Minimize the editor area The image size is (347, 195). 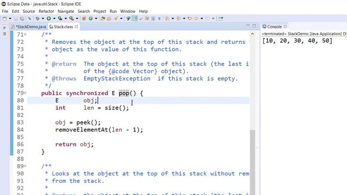pyautogui.click(x=248, y=25)
